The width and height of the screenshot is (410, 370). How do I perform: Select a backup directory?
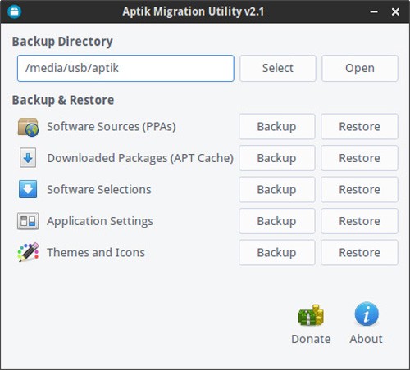coord(278,68)
